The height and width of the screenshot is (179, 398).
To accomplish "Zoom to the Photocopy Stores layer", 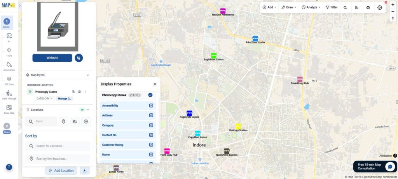I will pos(73,92).
